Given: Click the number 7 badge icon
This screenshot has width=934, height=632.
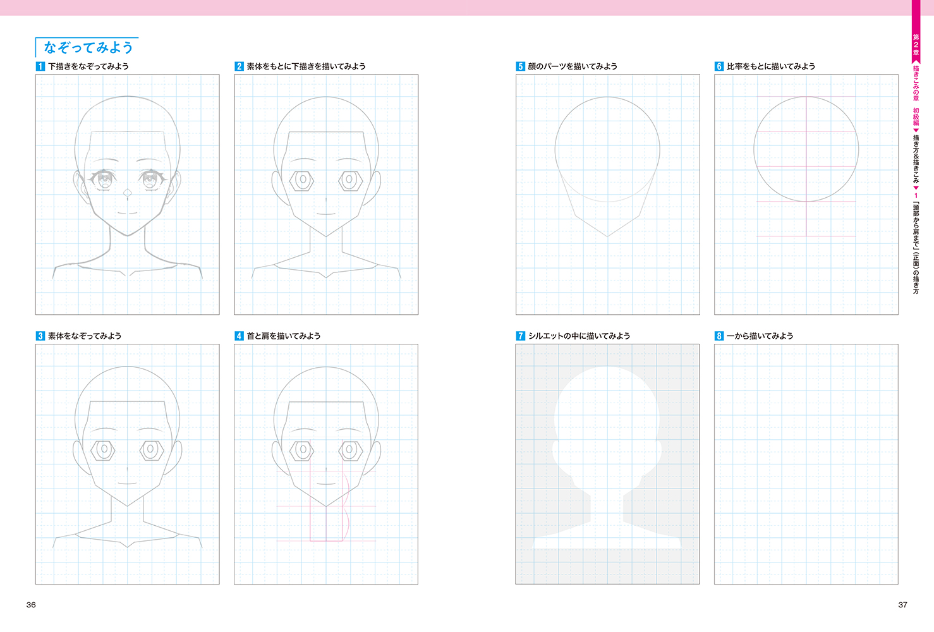Looking at the screenshot, I should [521, 336].
